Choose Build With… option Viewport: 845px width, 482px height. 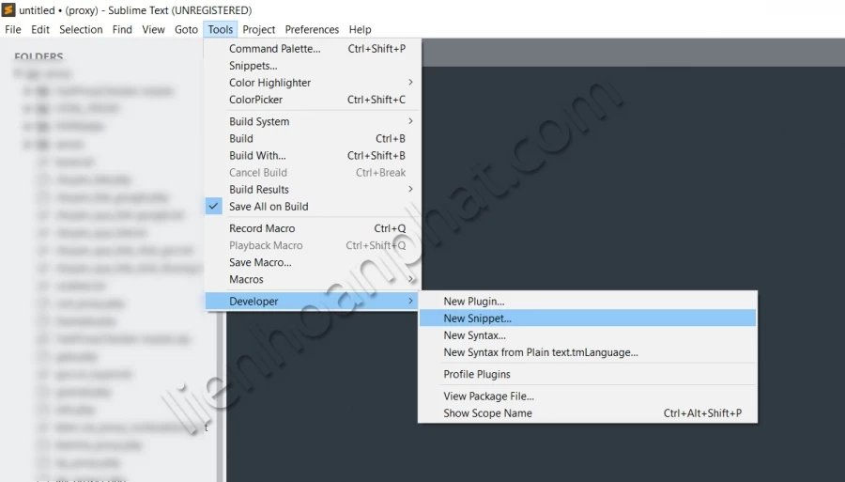313,155
